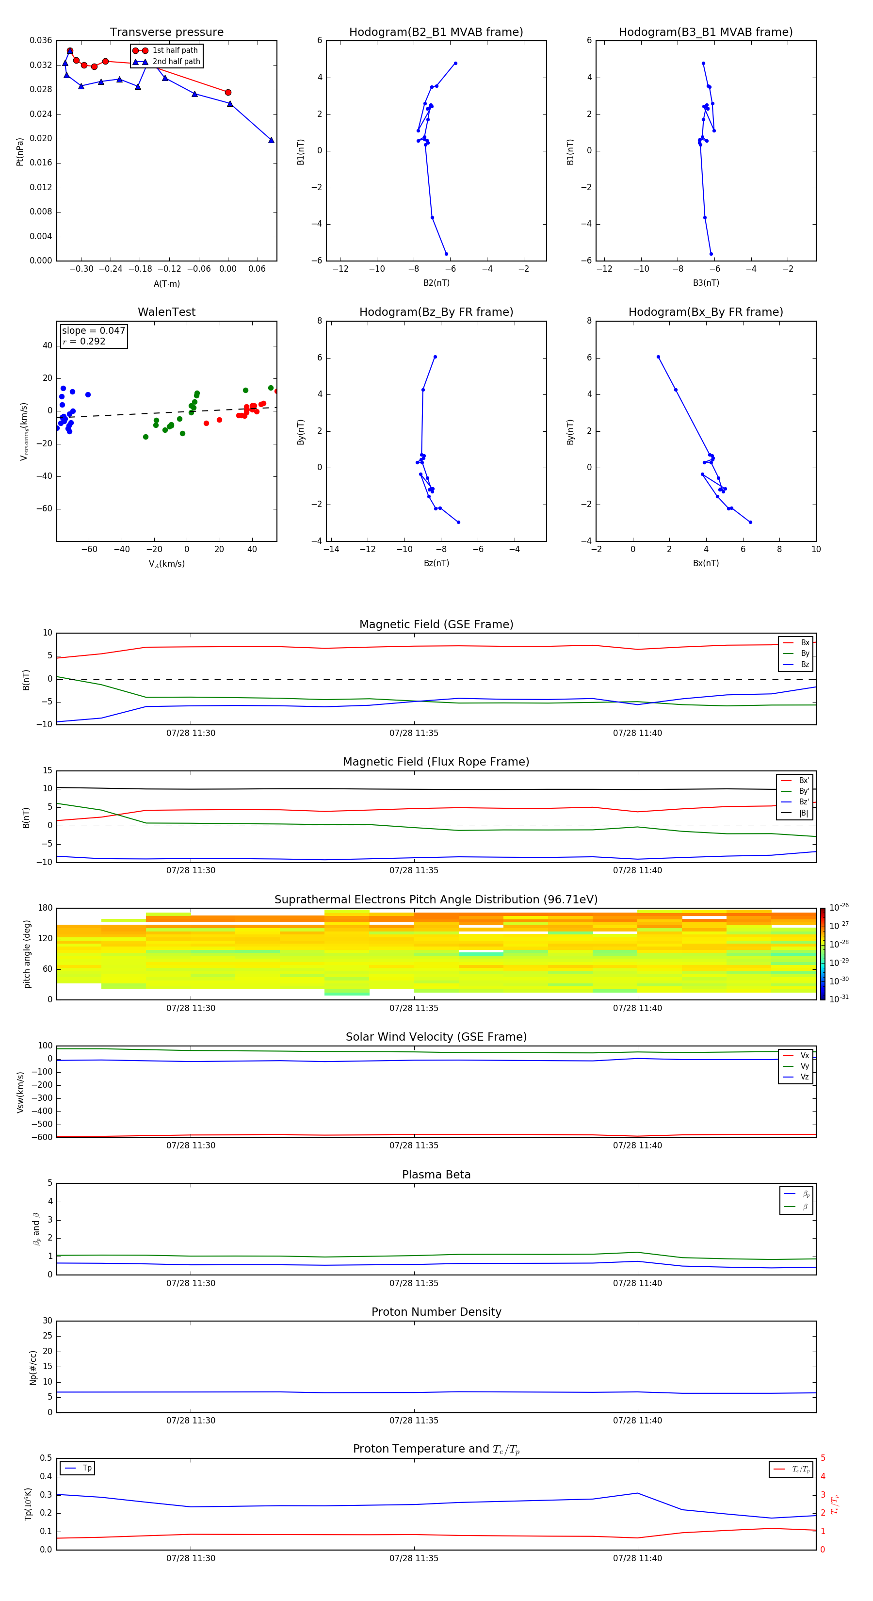Click the "Np(#/cc)" y-axis label
This screenshot has width=873, height=1601.
[33, 1367]
